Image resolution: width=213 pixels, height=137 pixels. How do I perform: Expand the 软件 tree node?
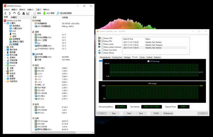tap(5, 71)
